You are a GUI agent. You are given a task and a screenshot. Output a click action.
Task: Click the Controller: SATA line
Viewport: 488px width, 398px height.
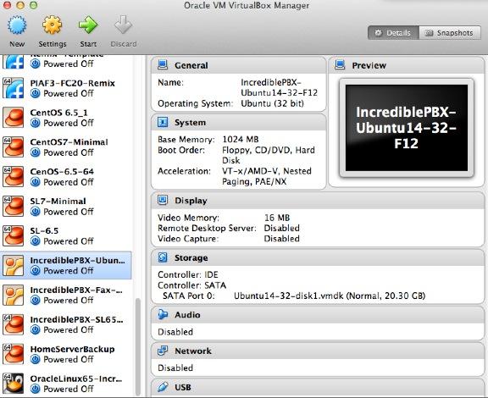[191, 285]
